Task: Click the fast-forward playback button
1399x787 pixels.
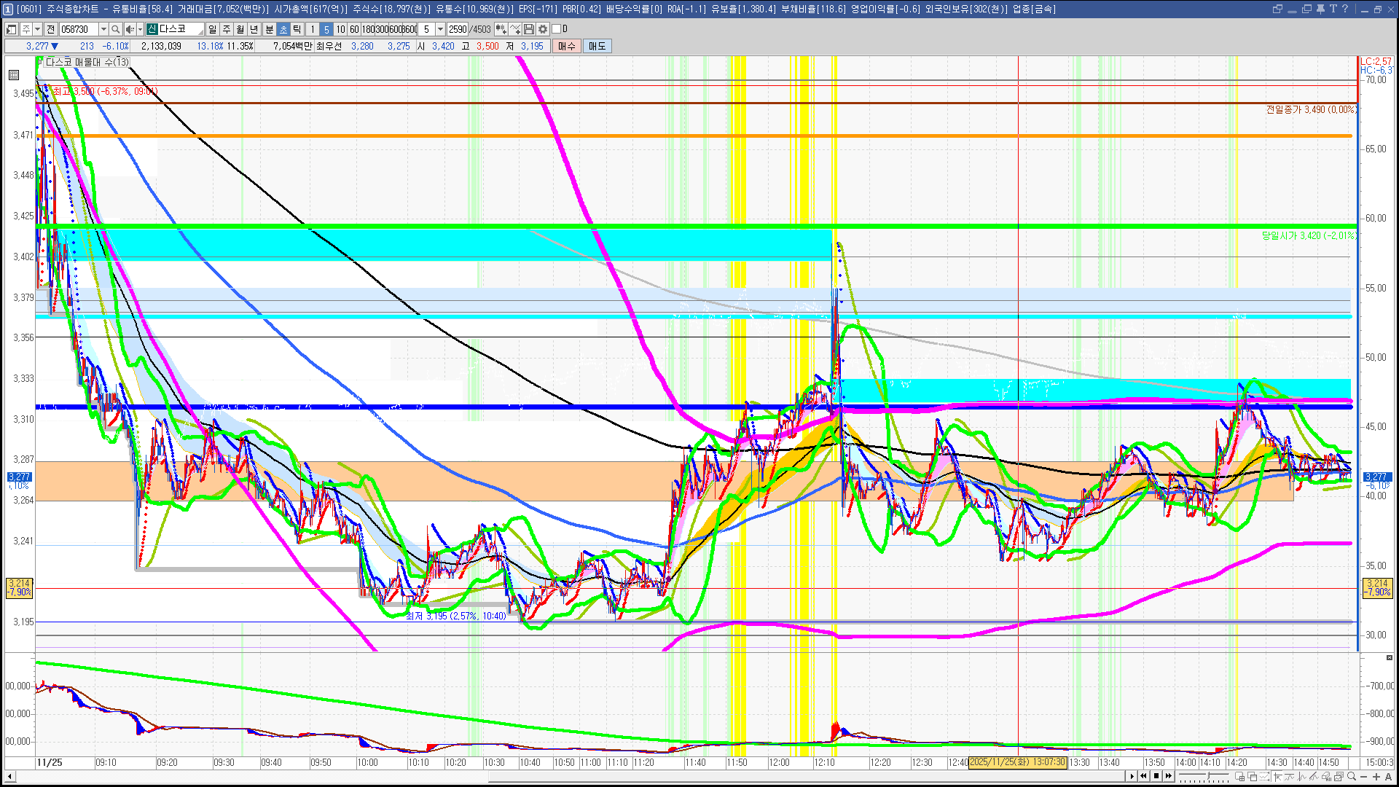Action: [1169, 776]
